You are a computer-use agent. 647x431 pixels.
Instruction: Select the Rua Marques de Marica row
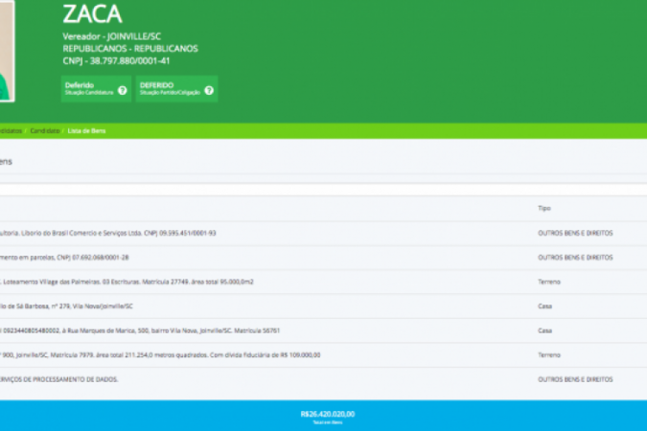click(144, 330)
